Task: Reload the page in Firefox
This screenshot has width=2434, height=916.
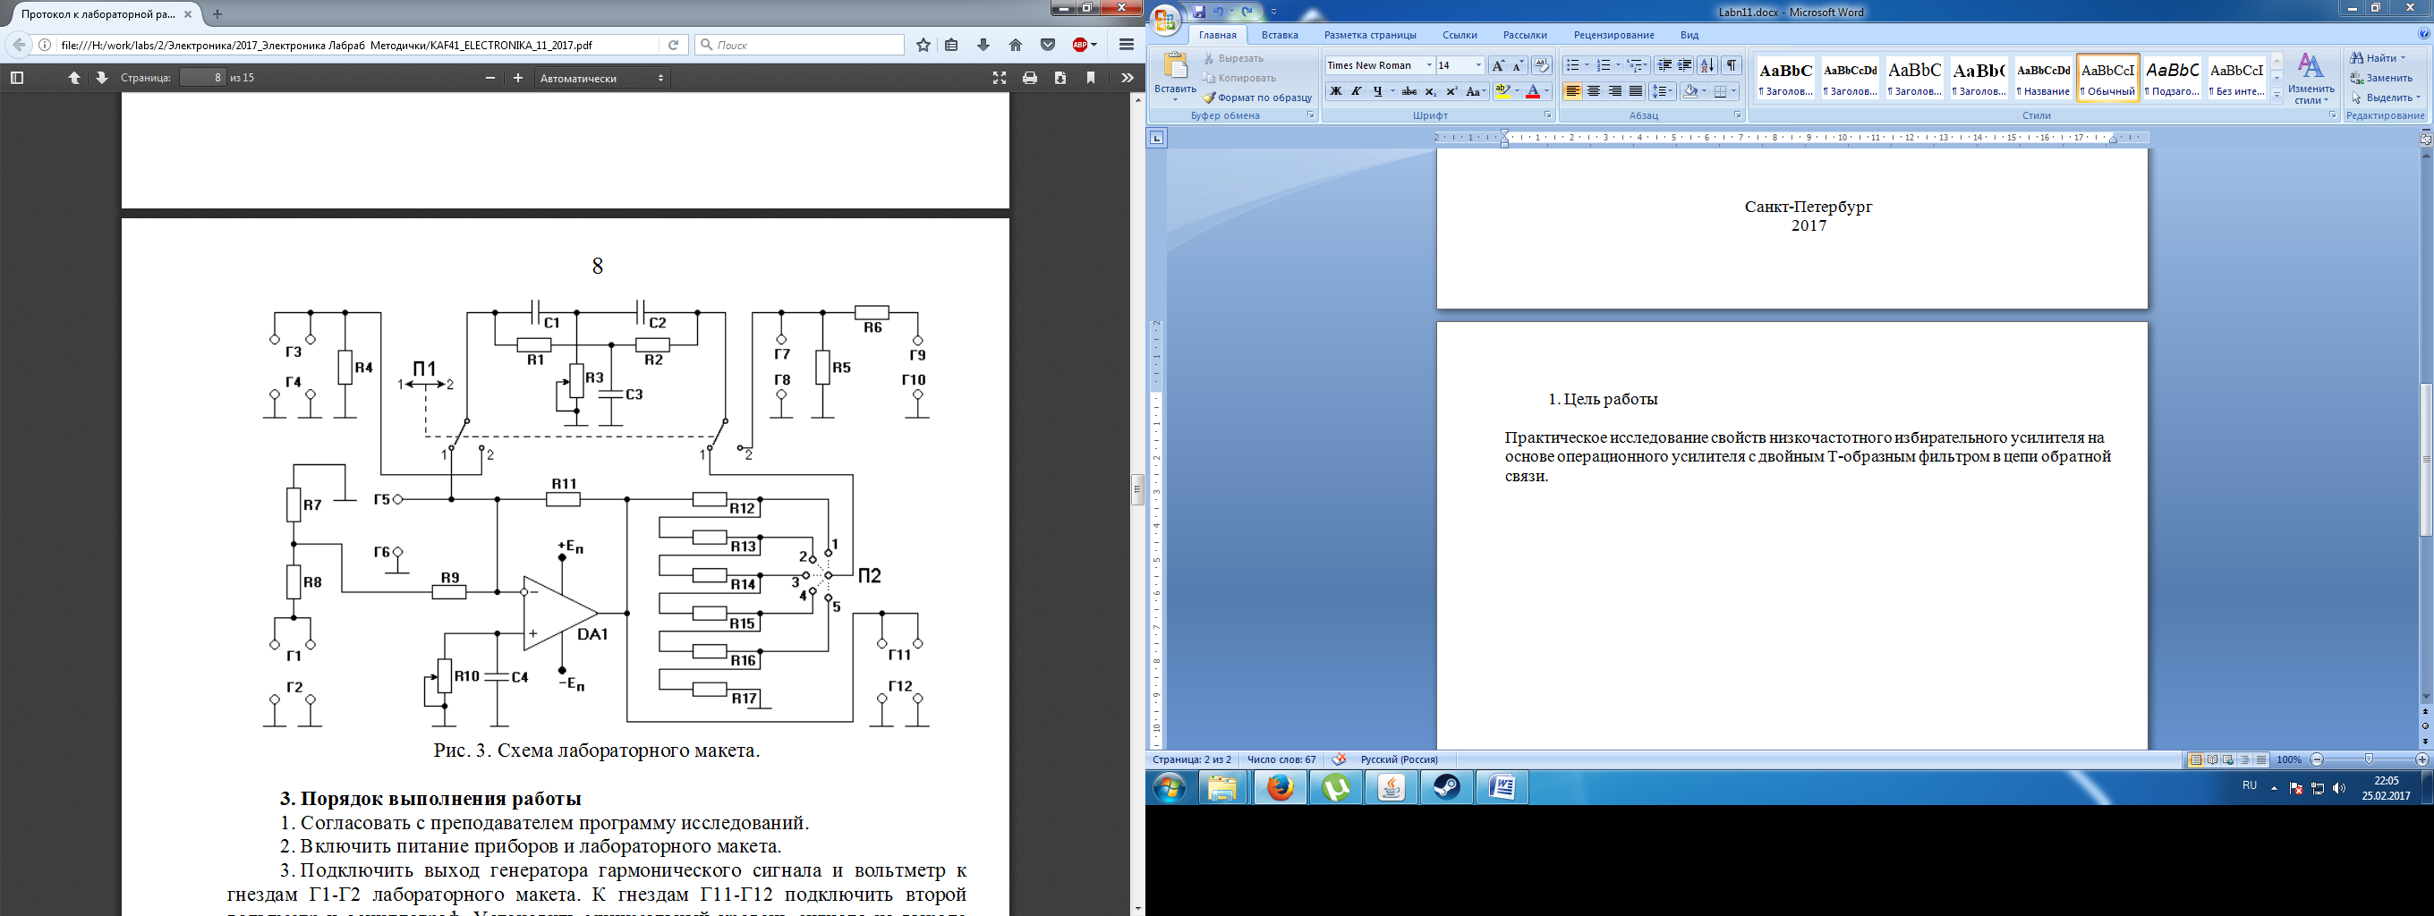Action: [x=674, y=45]
